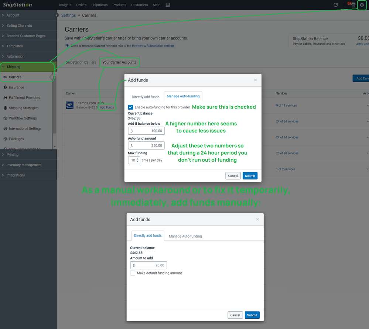Check Make default funding amount box
369x329 pixels.
click(x=133, y=273)
